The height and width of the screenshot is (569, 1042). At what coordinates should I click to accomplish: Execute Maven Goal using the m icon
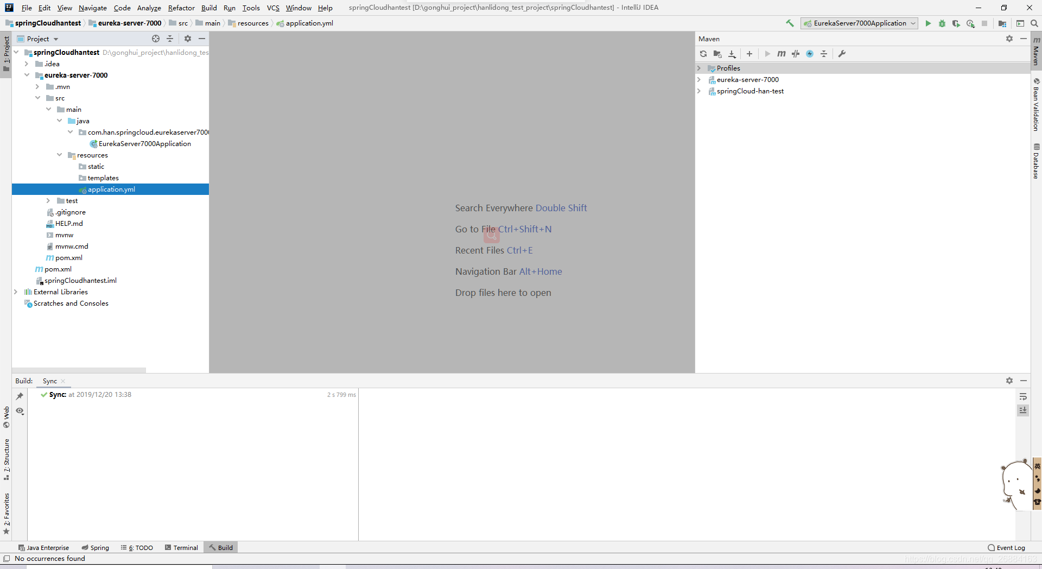point(781,54)
